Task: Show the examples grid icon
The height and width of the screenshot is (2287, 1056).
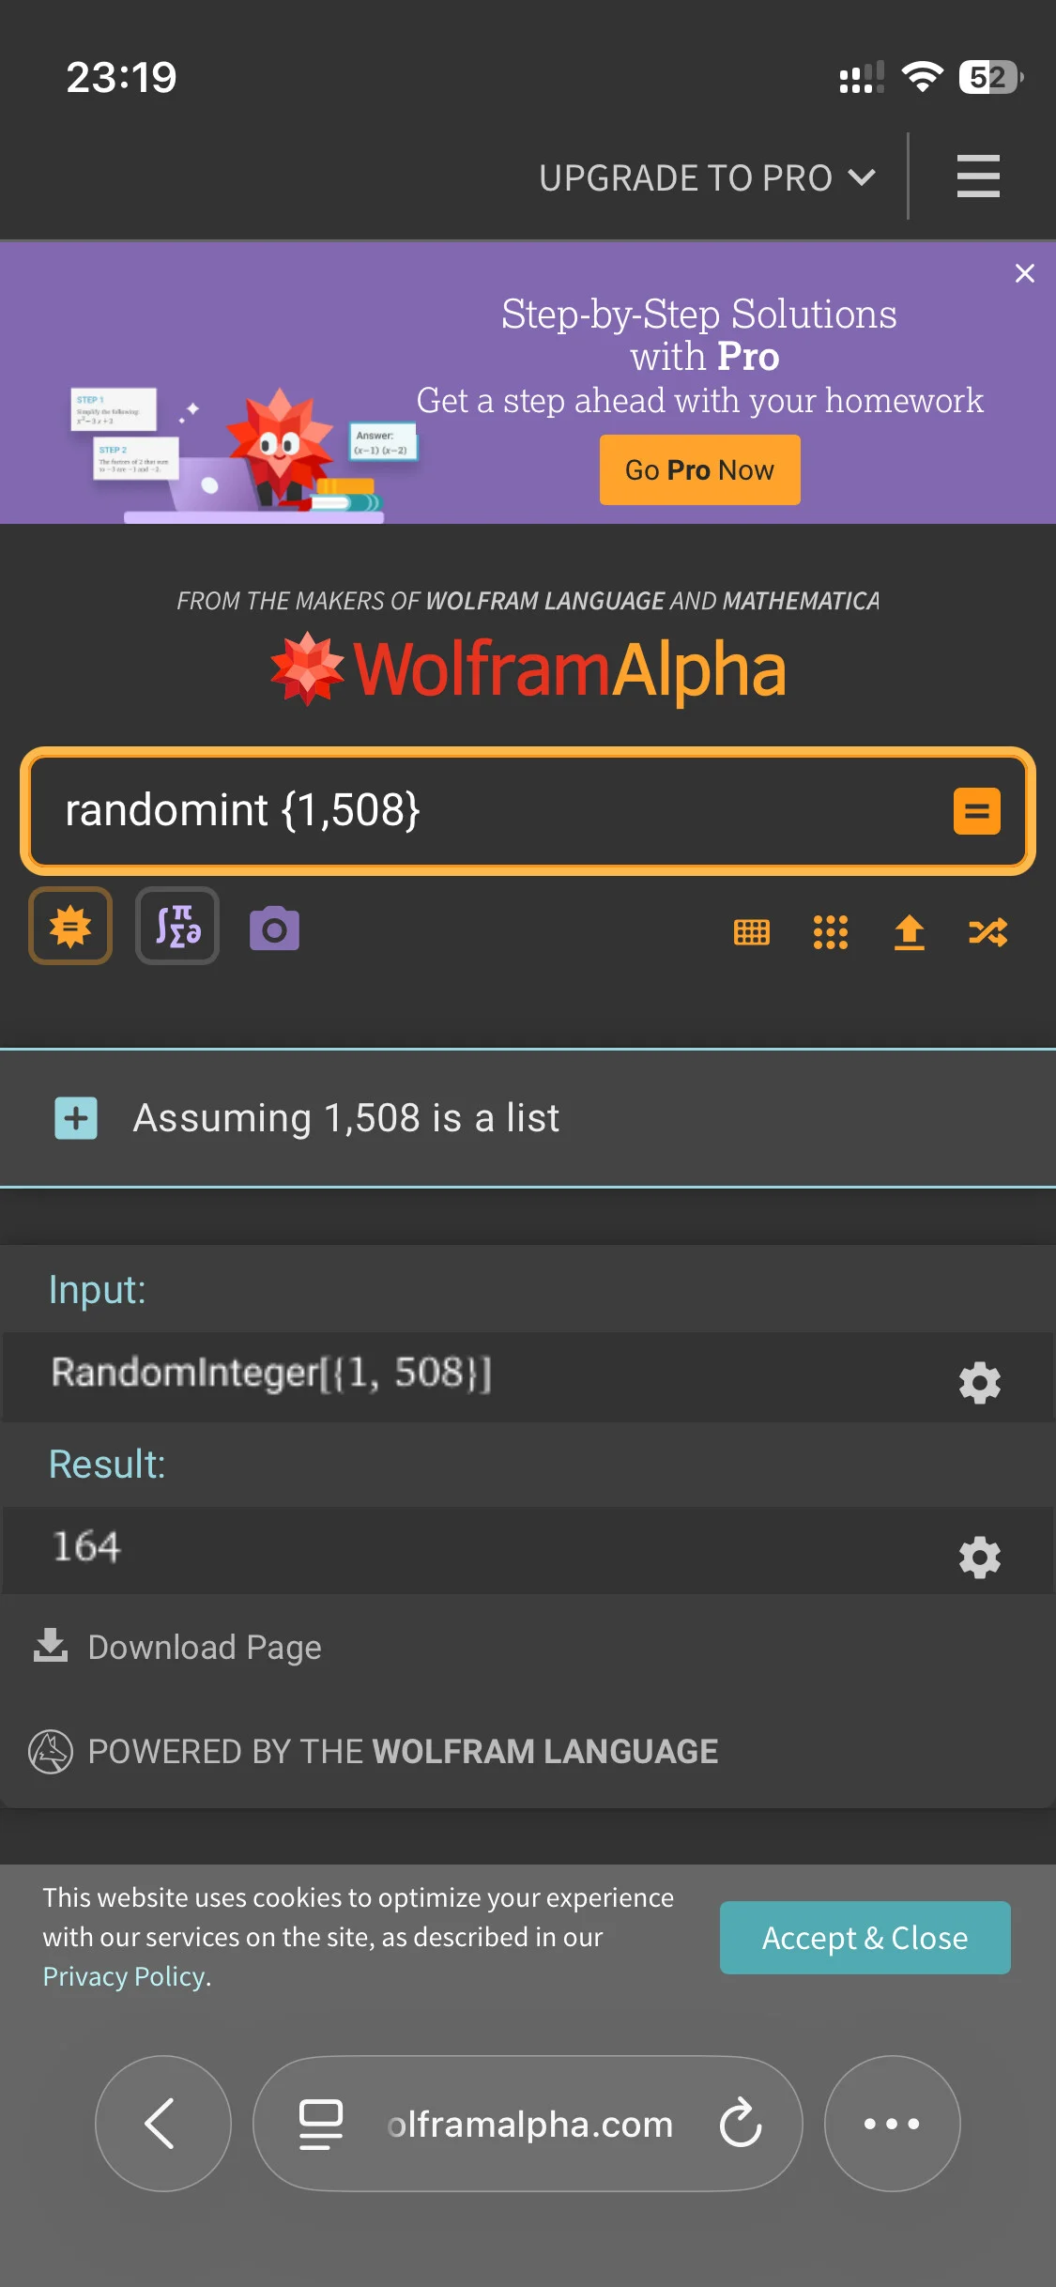Action: [830, 932]
